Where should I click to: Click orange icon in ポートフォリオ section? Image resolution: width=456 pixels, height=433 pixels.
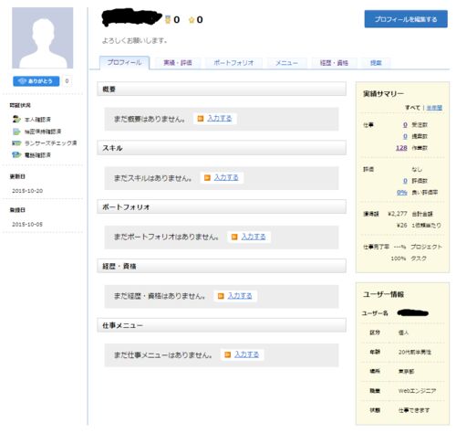tap(234, 237)
